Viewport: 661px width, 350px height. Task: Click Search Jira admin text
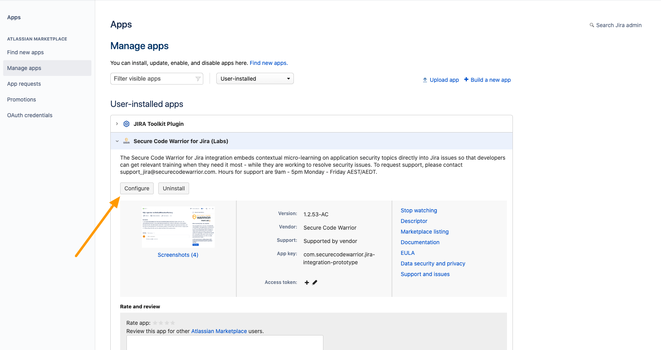(619, 25)
